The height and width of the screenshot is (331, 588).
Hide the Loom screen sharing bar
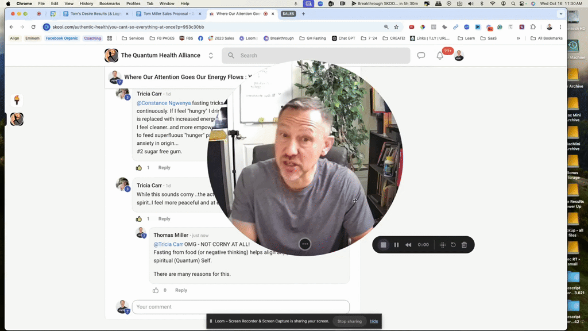coord(374,321)
